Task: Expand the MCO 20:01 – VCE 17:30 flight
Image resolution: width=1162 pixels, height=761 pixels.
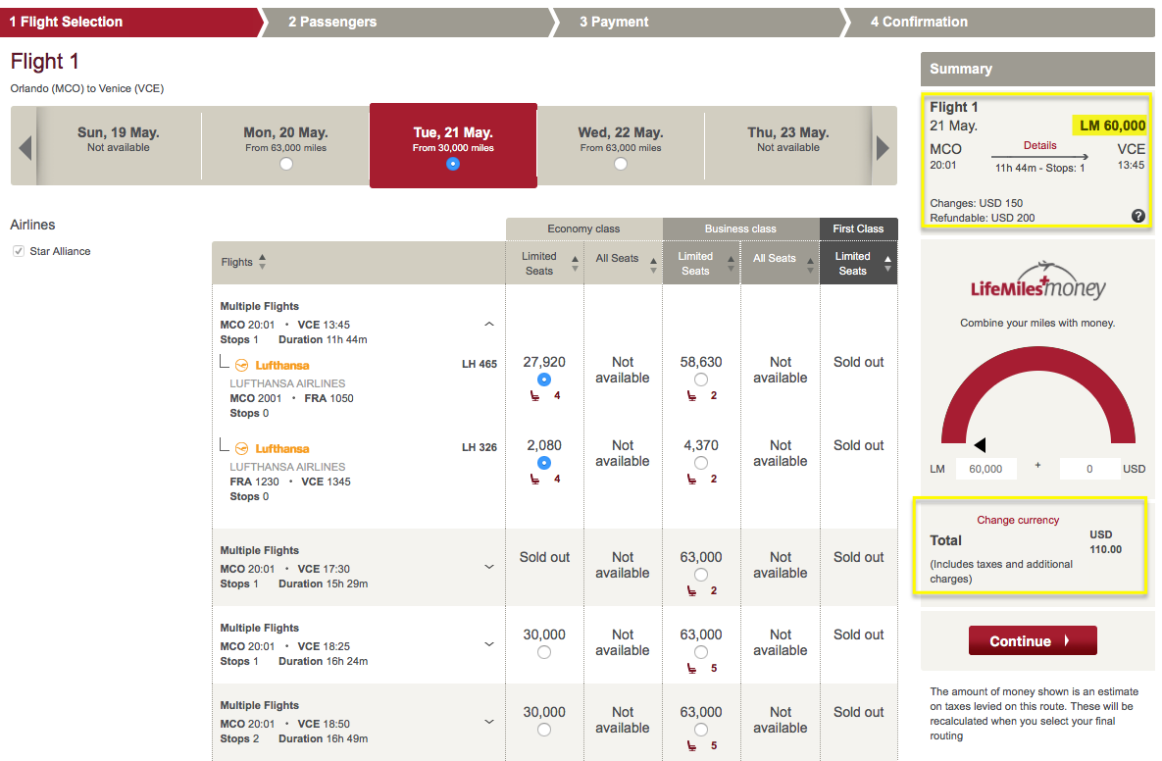Action: (489, 567)
